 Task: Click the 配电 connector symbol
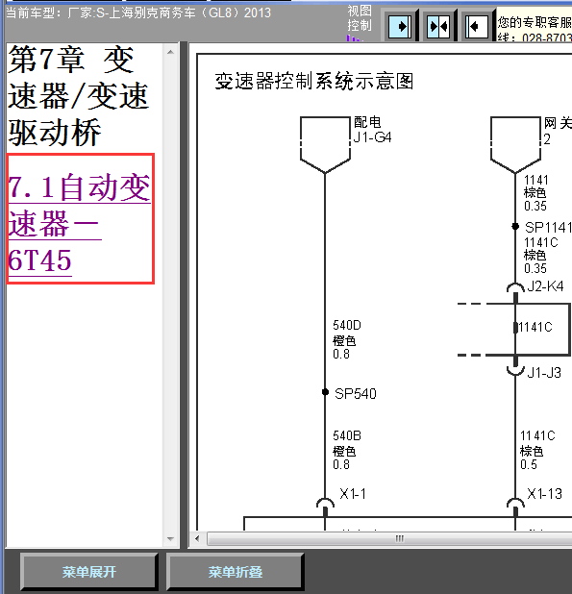[325, 145]
